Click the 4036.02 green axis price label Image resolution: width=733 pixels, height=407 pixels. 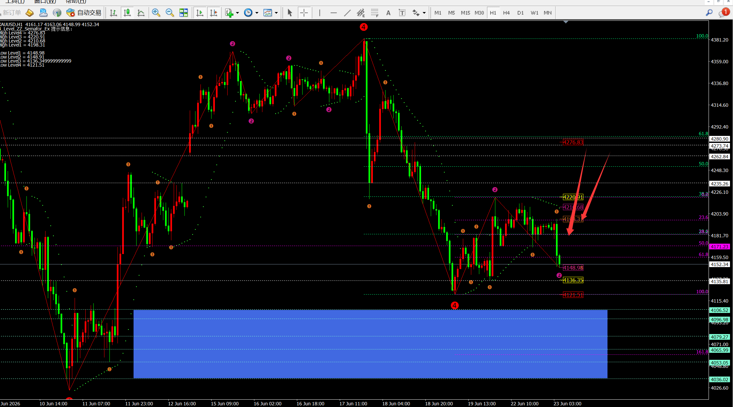[719, 380]
